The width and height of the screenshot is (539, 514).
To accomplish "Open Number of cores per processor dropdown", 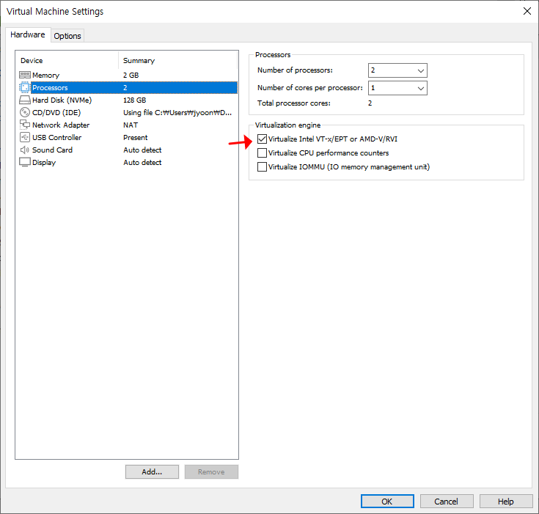I will [x=397, y=88].
